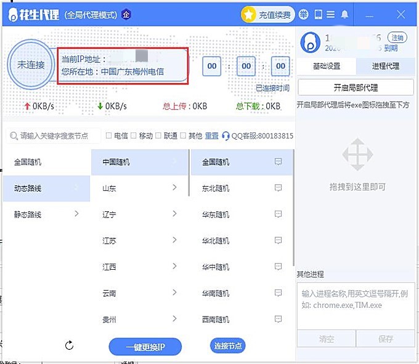The height and width of the screenshot is (364, 419).
Task: Click the 开启局部代理 button
Action: pos(356,87)
